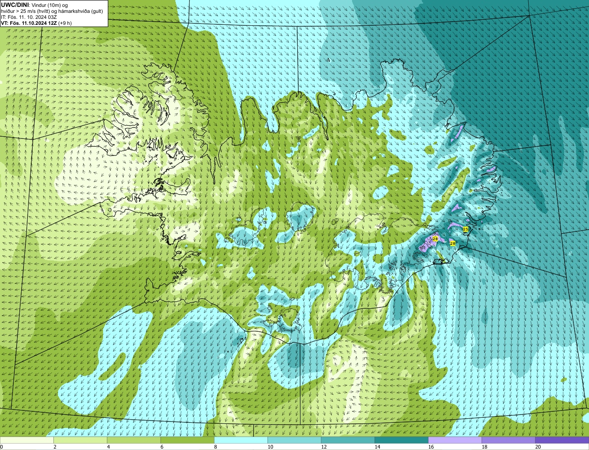Image resolution: width=589 pixels, height=450 pixels.
Task: Select the 12–14 m/s medium teal swatch
Action: pos(348,440)
